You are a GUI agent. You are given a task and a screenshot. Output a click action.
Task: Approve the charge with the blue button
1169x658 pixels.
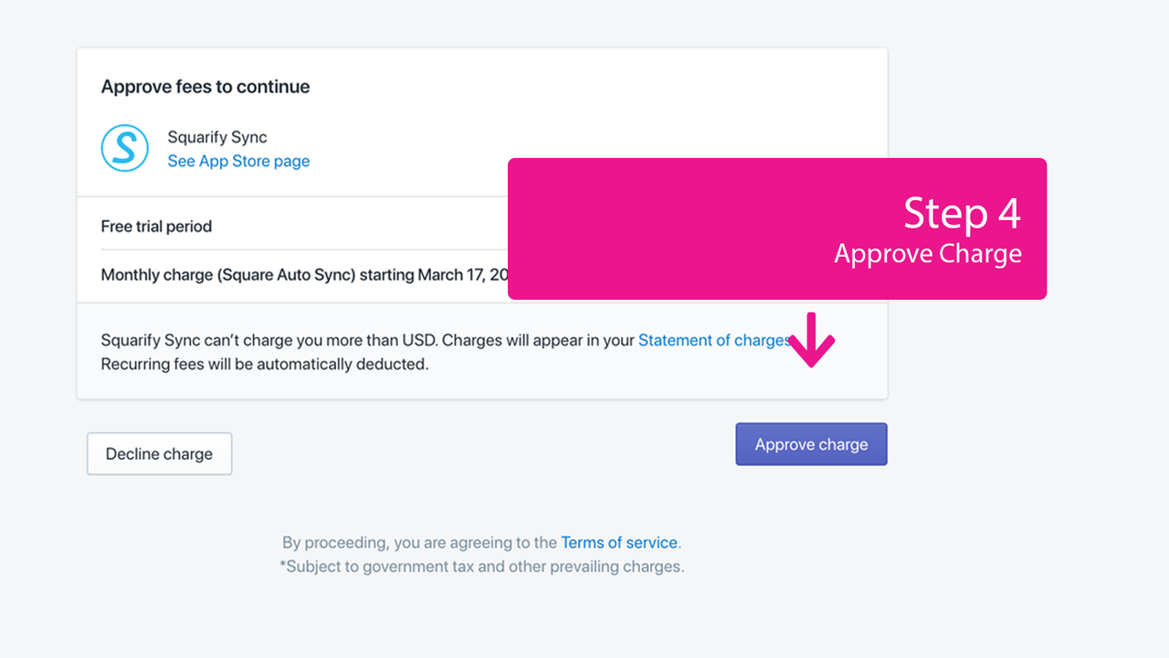(811, 444)
